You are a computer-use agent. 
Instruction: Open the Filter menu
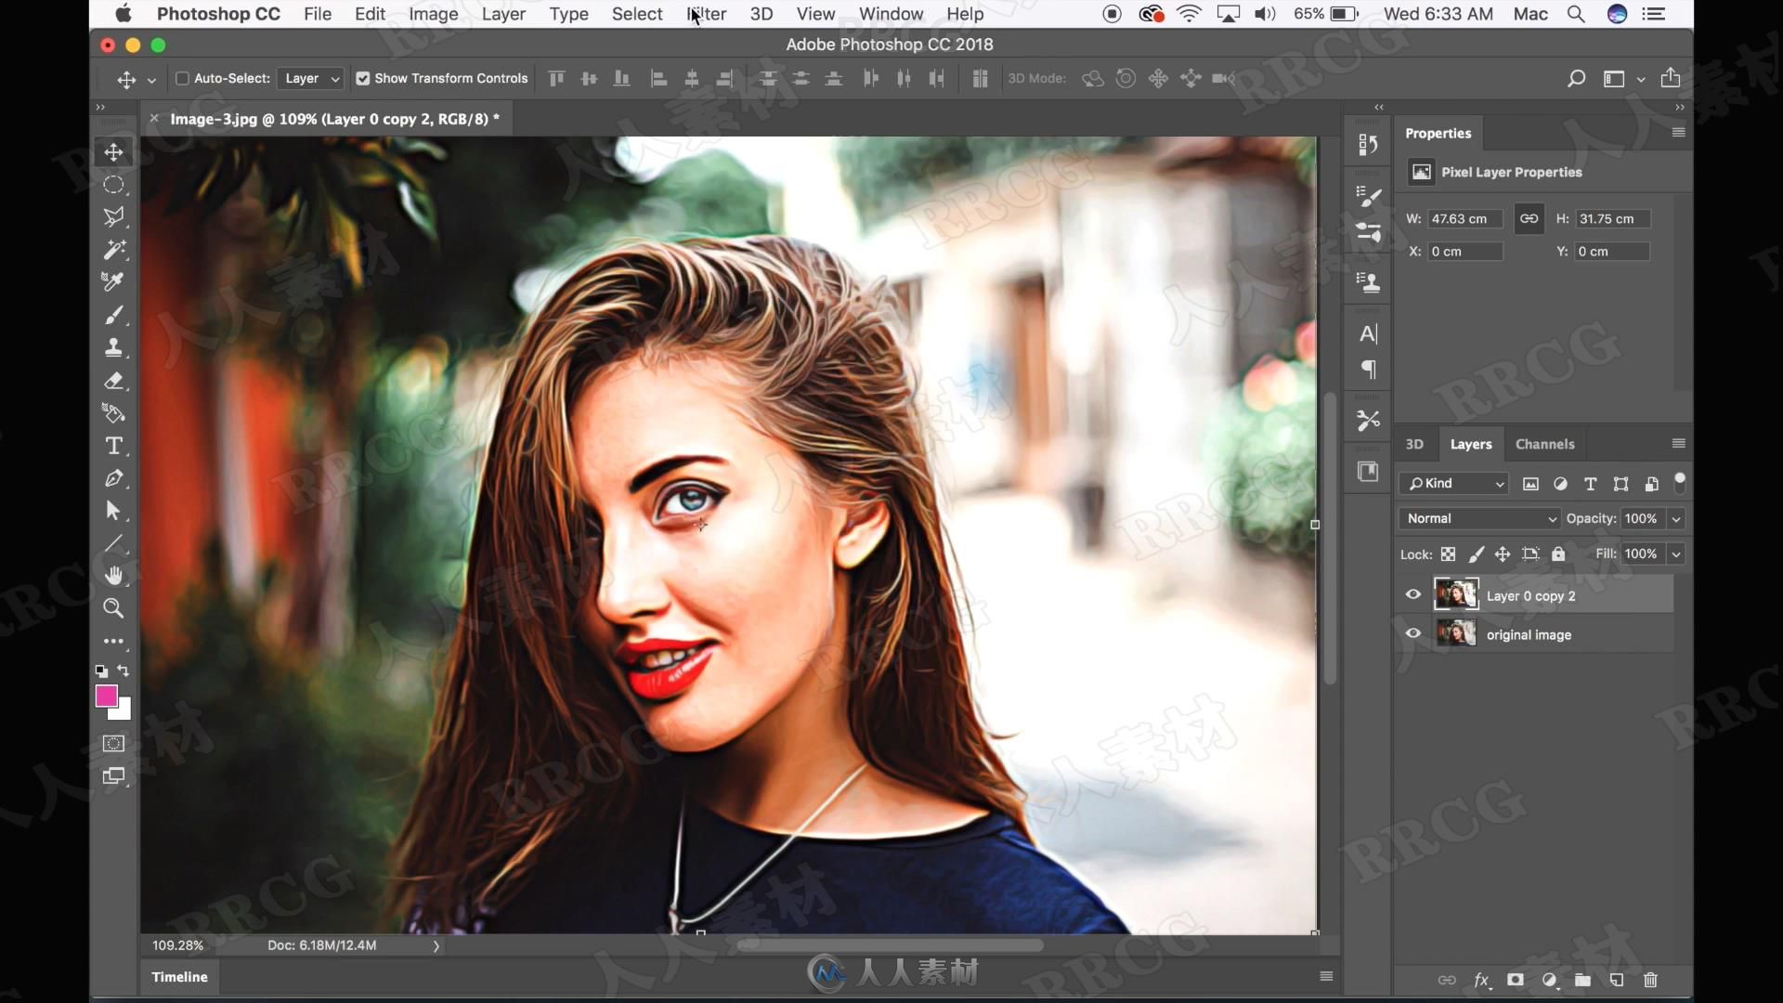706,14
